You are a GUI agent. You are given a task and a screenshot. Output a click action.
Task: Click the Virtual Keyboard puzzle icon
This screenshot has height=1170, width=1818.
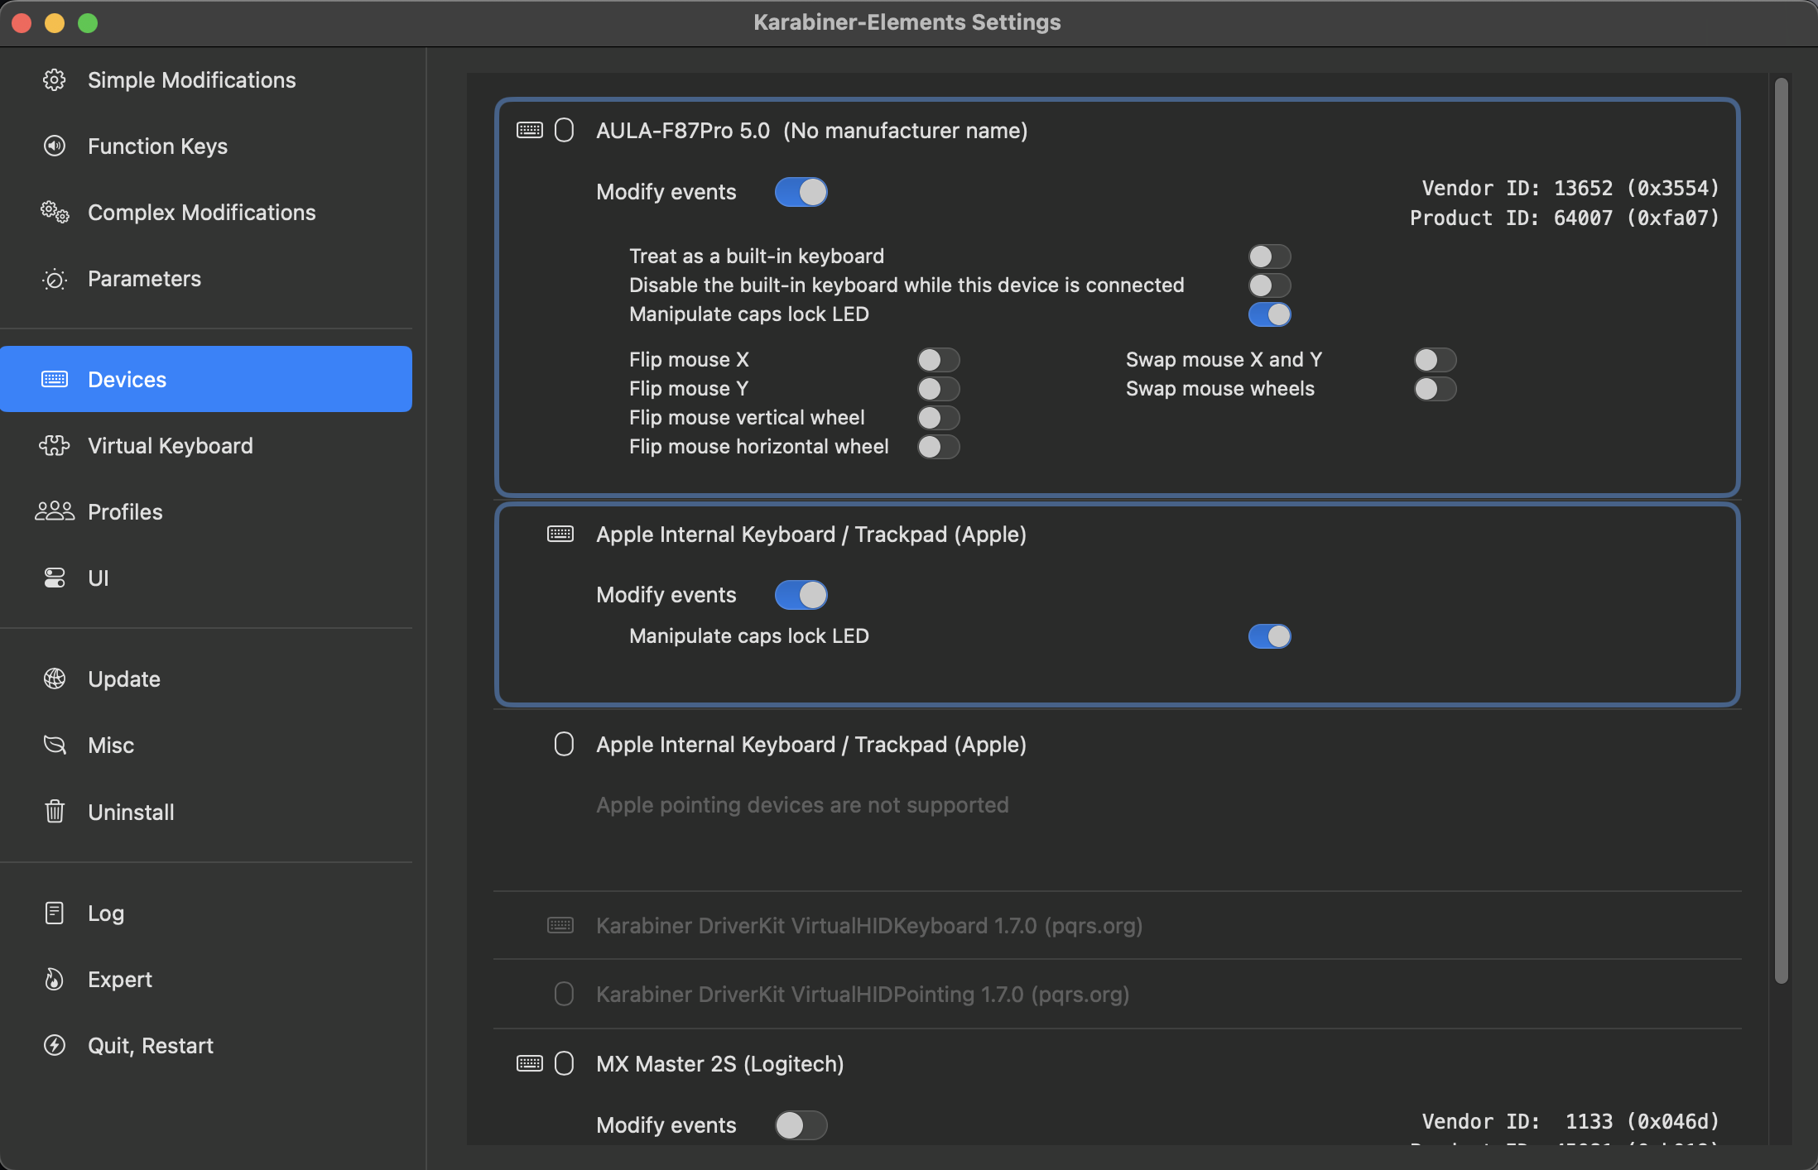(55, 446)
